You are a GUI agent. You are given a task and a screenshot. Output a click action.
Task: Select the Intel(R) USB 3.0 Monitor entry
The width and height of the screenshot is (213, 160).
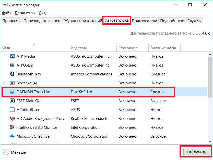point(37,127)
